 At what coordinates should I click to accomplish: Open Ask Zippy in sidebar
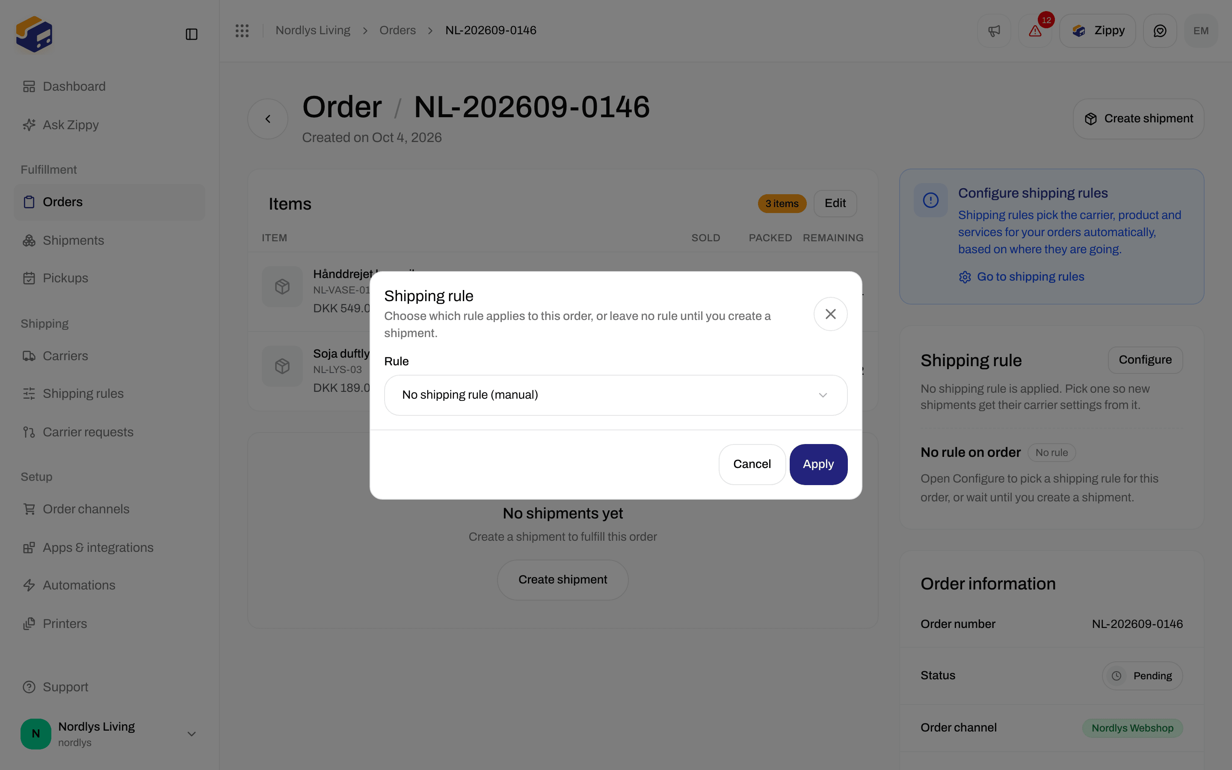[110, 125]
